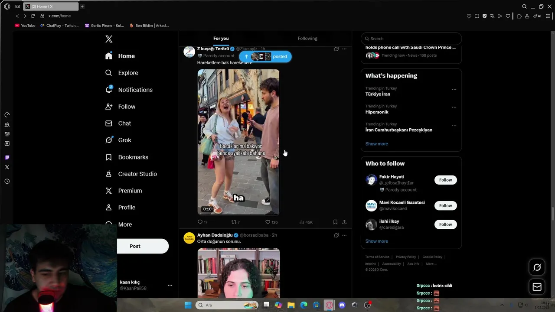
Task: Open a new browser tab
Action: click(x=82, y=6)
